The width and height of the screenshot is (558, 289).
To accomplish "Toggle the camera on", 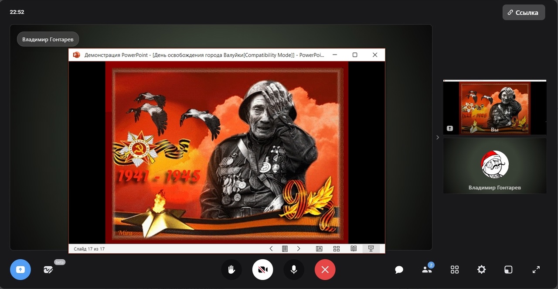I will 263,270.
